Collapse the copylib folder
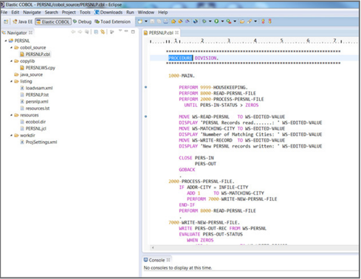The image size is (361, 279). [x=11, y=61]
